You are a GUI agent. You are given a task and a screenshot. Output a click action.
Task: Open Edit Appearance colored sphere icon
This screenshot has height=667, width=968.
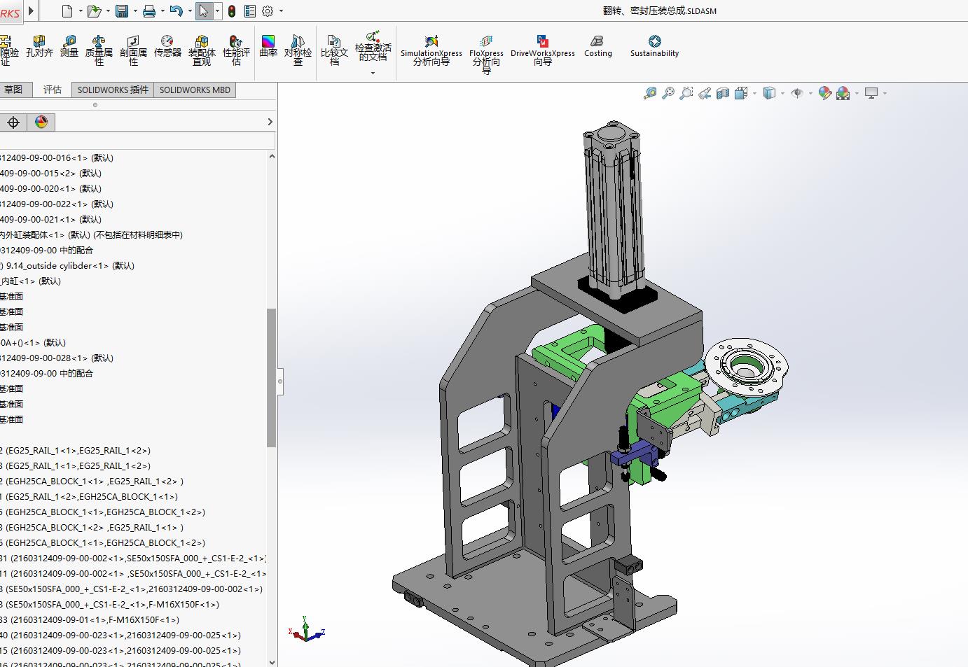click(824, 93)
